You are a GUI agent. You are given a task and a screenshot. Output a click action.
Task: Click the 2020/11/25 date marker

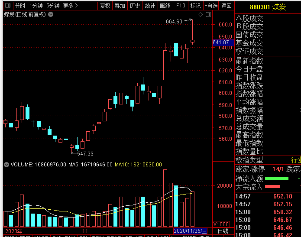[x=190, y=231]
